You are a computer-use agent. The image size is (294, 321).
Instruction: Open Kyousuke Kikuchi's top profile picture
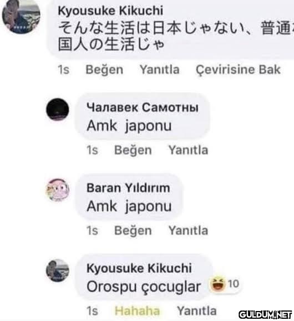(21, 17)
